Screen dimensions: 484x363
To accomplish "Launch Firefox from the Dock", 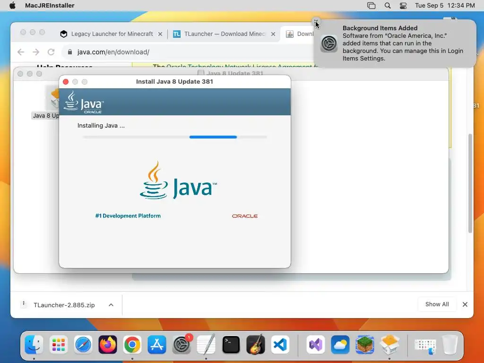I will tap(108, 345).
